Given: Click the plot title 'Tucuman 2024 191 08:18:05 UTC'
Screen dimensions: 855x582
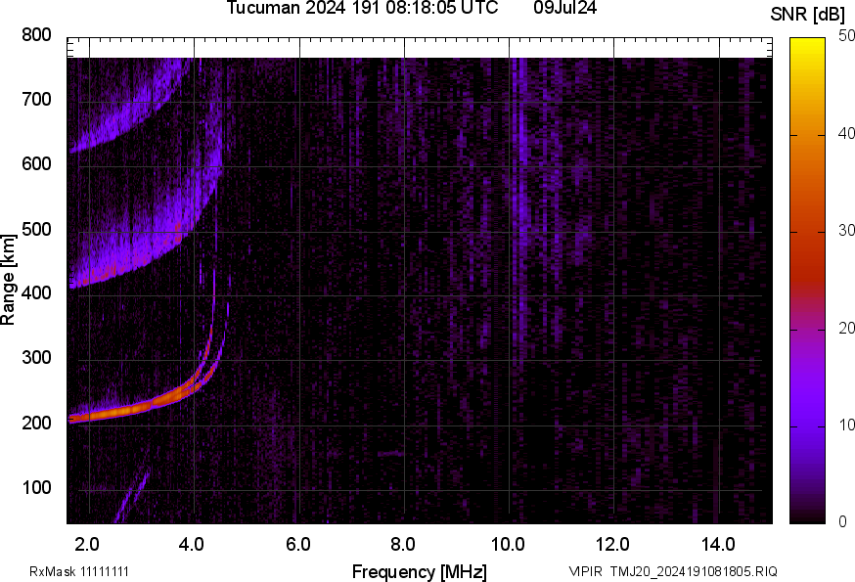Looking at the screenshot, I should point(362,8).
